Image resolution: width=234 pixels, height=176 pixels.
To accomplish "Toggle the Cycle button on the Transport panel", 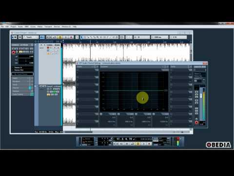I will point(133,144).
